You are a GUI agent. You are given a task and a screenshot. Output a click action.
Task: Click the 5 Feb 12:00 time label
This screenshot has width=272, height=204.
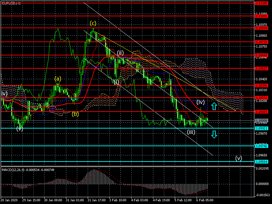[183, 200]
